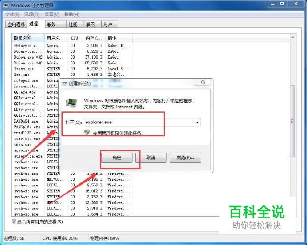Screen dimensions: 307x245
Task: Maximize the Task Manager window
Action: pos(282,4)
